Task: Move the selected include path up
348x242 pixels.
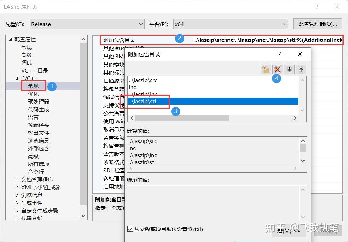Action: pyautogui.click(x=300, y=69)
